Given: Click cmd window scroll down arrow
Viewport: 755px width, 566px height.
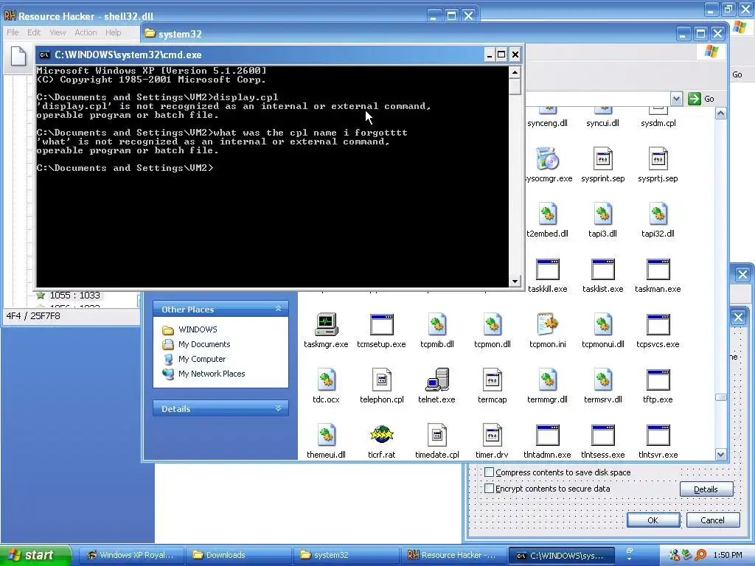Looking at the screenshot, I should [515, 281].
